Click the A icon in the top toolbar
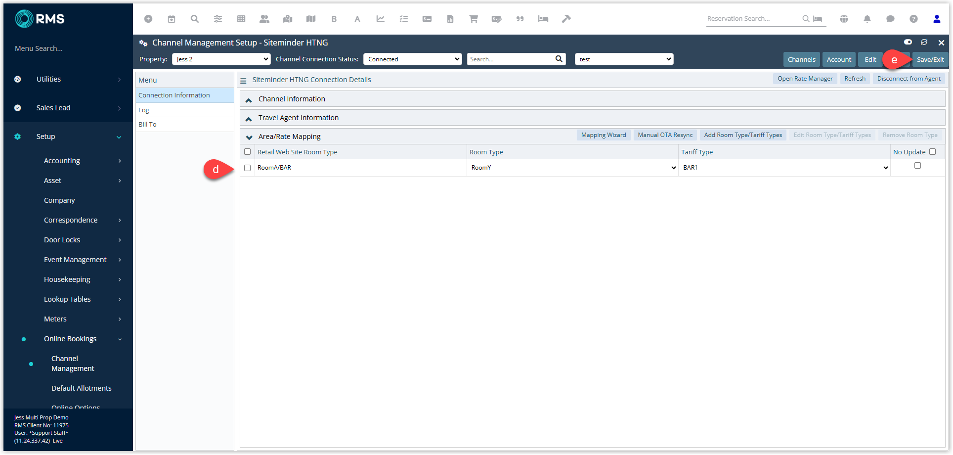This screenshot has height=455, width=953. click(357, 19)
